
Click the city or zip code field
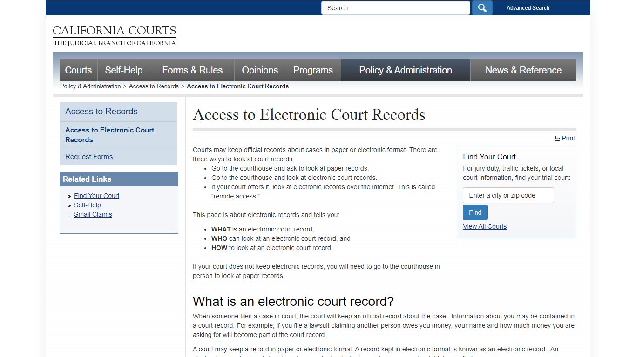508,195
